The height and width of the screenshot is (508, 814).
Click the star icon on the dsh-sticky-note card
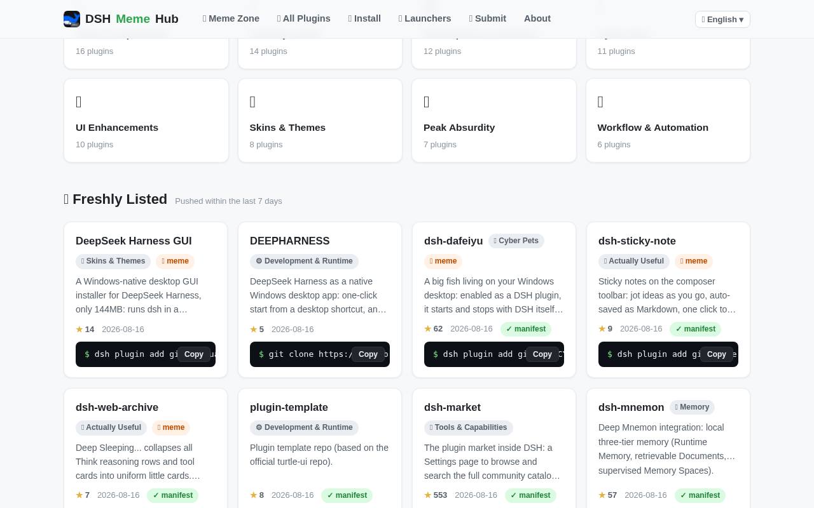(602, 329)
